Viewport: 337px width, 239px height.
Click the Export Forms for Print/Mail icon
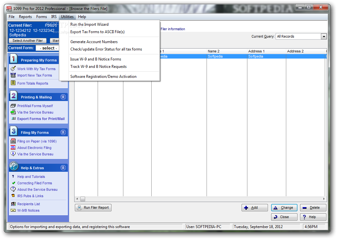pos(13,118)
